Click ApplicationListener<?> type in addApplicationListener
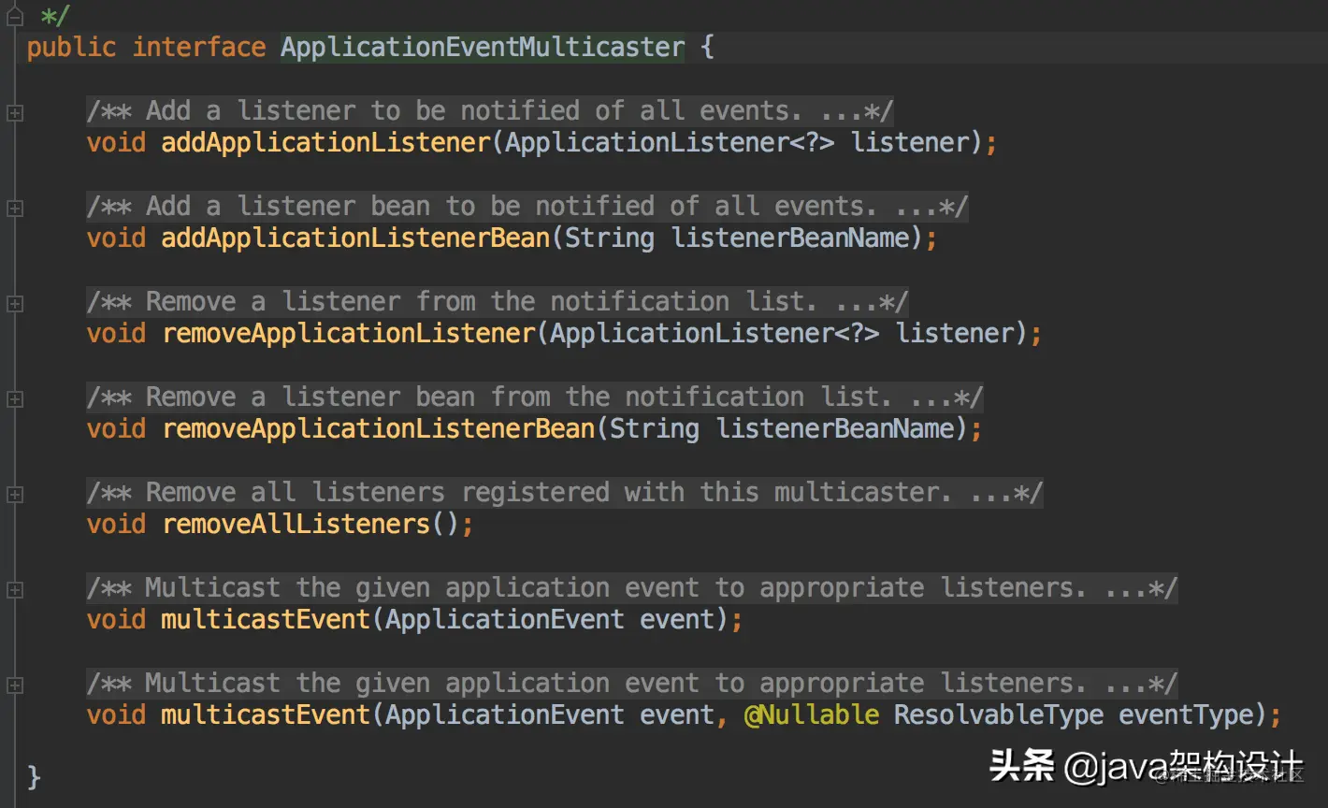The height and width of the screenshot is (808, 1328). pyautogui.click(x=670, y=143)
